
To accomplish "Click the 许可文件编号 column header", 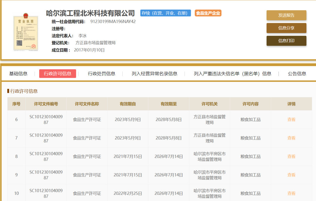I will [46, 104].
